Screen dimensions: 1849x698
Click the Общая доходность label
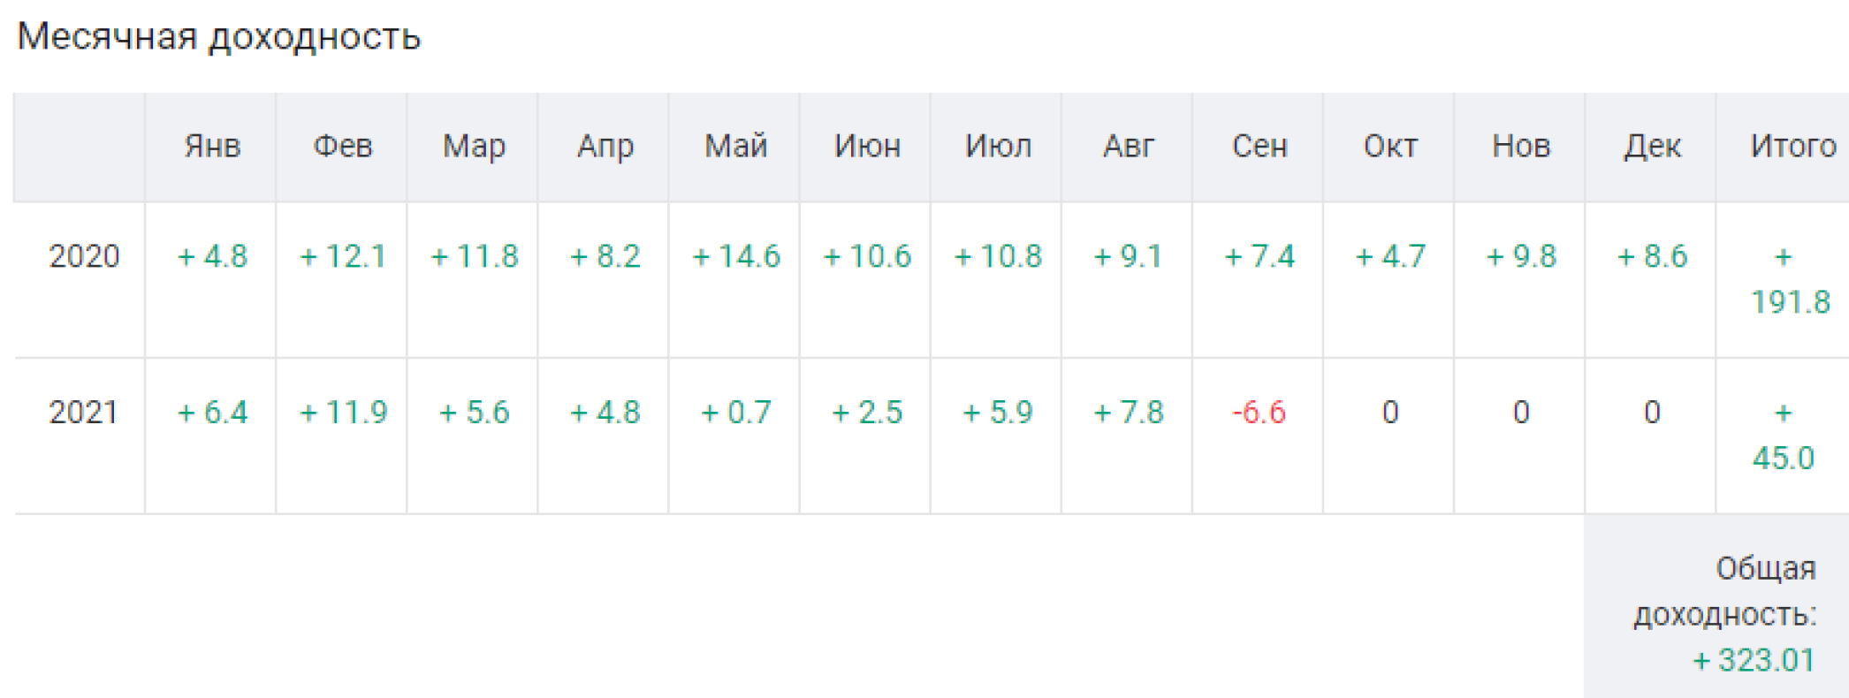point(1724,591)
